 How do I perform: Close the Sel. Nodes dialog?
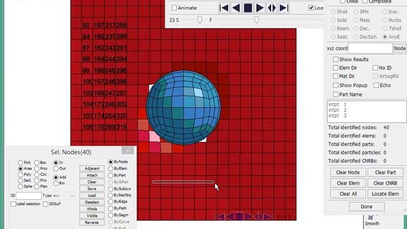[128, 151]
